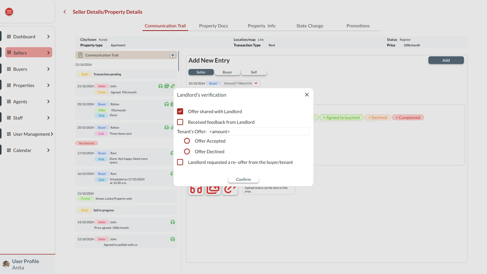The width and height of the screenshot is (487, 274).
Task: Click the Dashboard grid icon
Action: coord(9,37)
